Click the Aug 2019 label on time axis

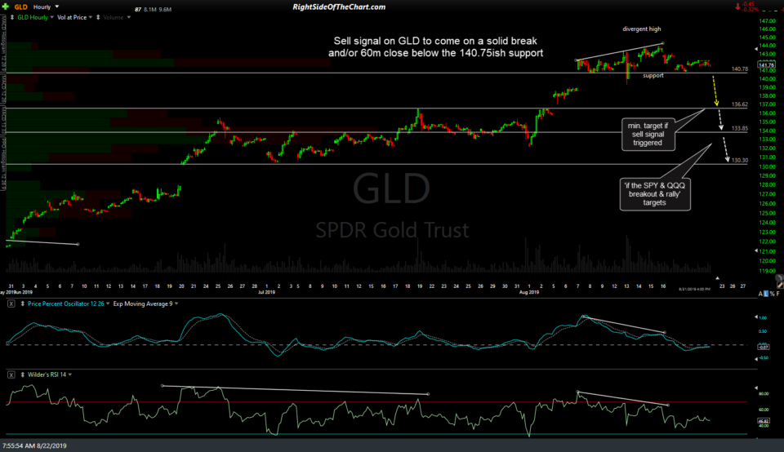point(529,292)
